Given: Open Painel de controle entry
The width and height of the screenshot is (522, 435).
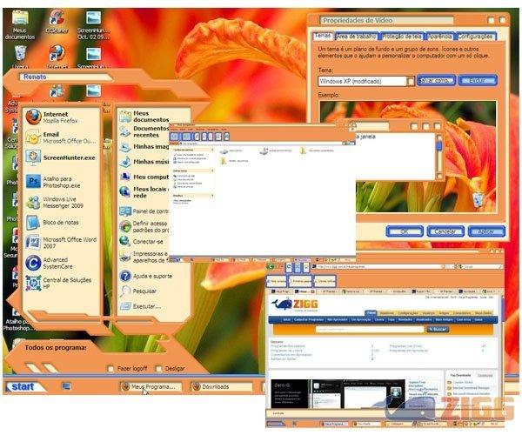Looking at the screenshot, I should (144, 211).
